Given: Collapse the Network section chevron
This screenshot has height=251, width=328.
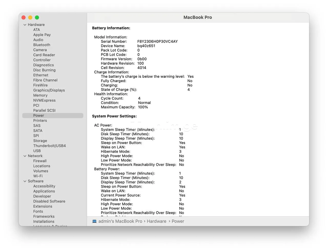Looking at the screenshot, I should 25,156.
